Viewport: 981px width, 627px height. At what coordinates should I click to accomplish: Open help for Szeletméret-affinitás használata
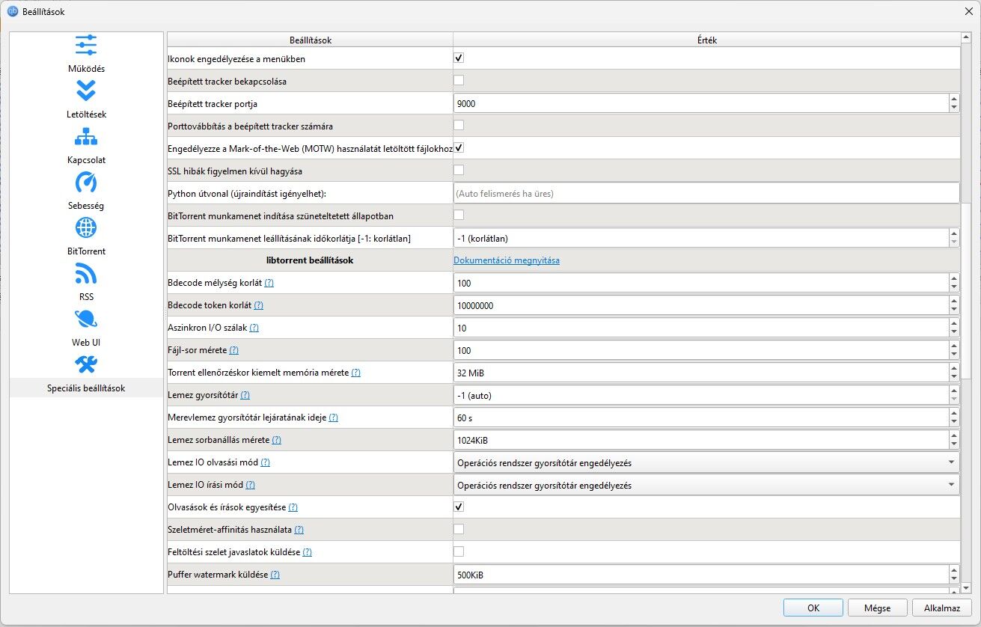(x=299, y=530)
